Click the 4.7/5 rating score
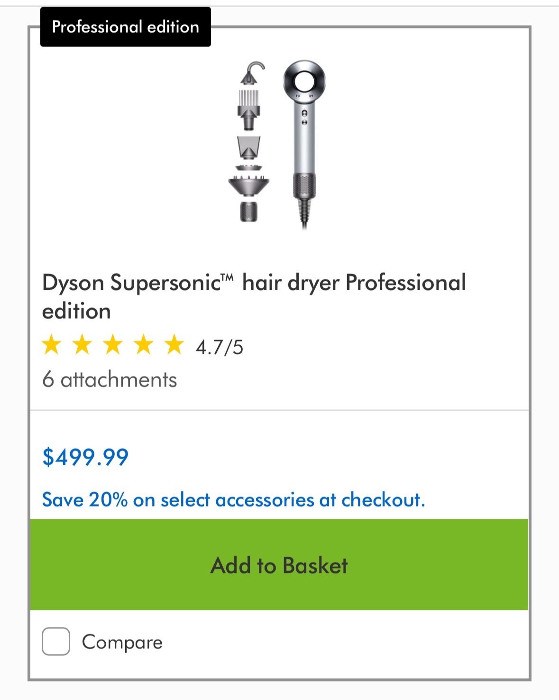 coord(220,347)
